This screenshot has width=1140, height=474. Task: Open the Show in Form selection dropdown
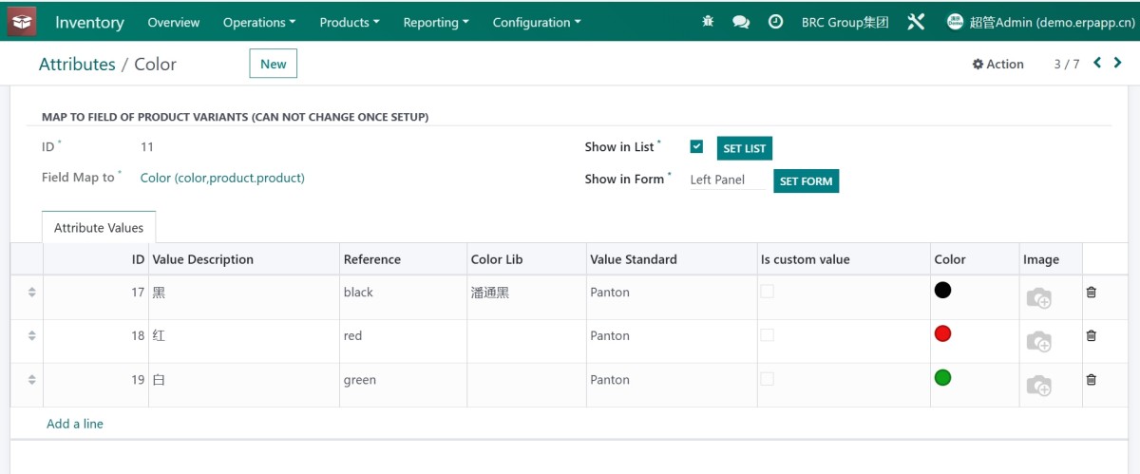coord(726,180)
